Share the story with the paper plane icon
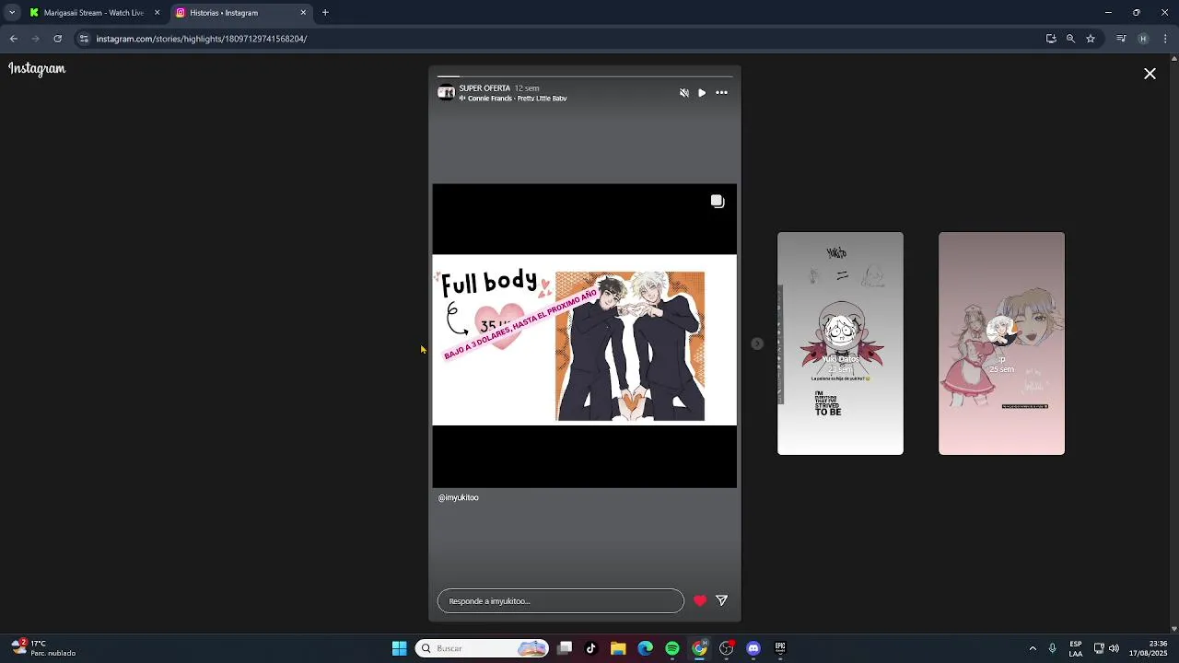Viewport: 1179px width, 663px height. pyautogui.click(x=722, y=601)
